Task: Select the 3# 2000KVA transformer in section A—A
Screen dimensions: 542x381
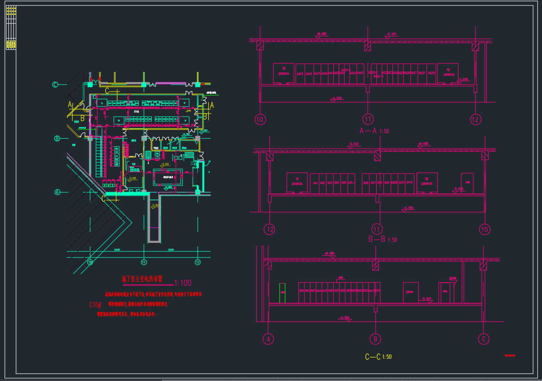Action: point(283,73)
